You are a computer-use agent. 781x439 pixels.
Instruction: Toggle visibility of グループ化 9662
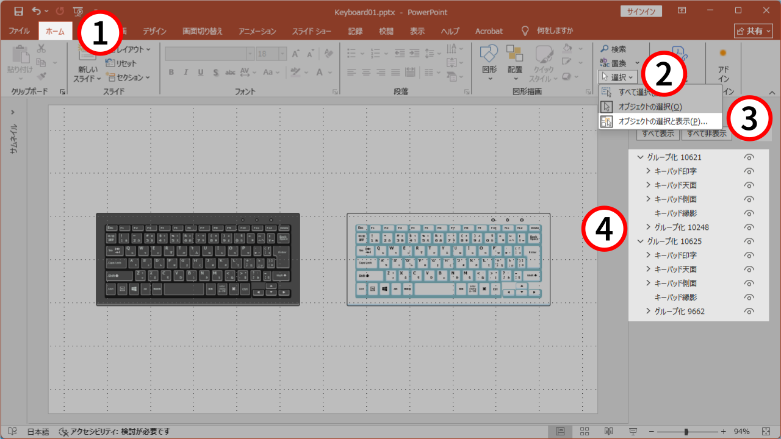[749, 312]
